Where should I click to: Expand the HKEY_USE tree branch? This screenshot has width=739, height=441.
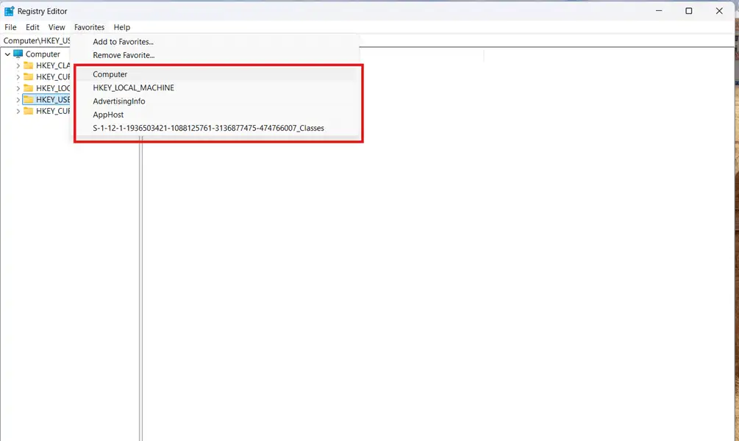click(18, 99)
